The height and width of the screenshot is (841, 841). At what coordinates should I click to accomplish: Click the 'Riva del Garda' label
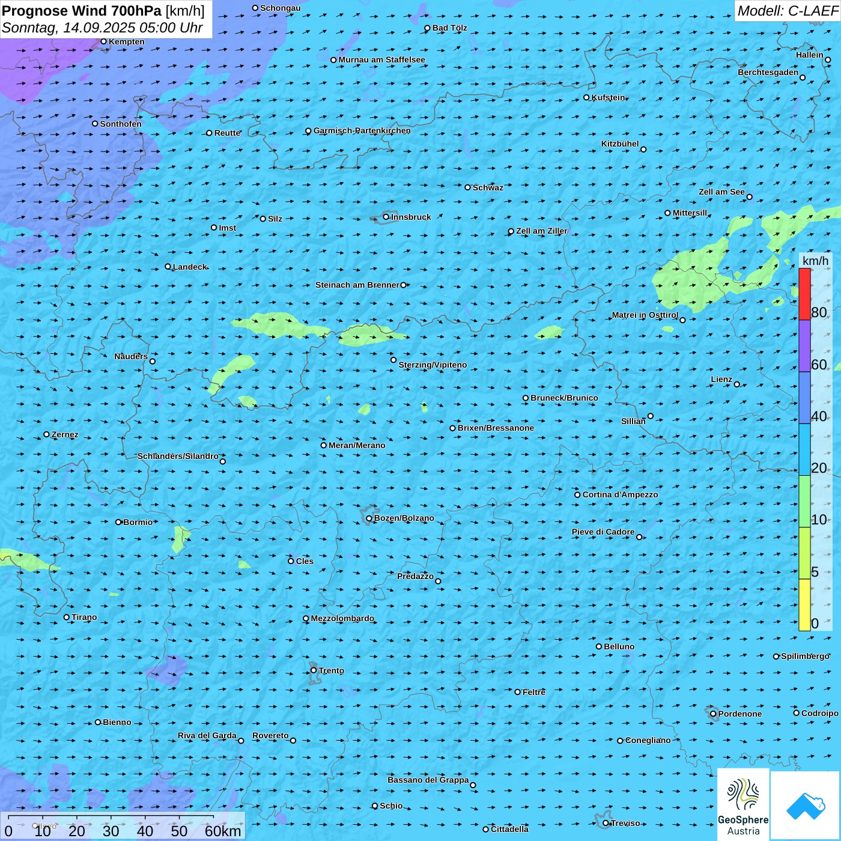click(x=207, y=735)
